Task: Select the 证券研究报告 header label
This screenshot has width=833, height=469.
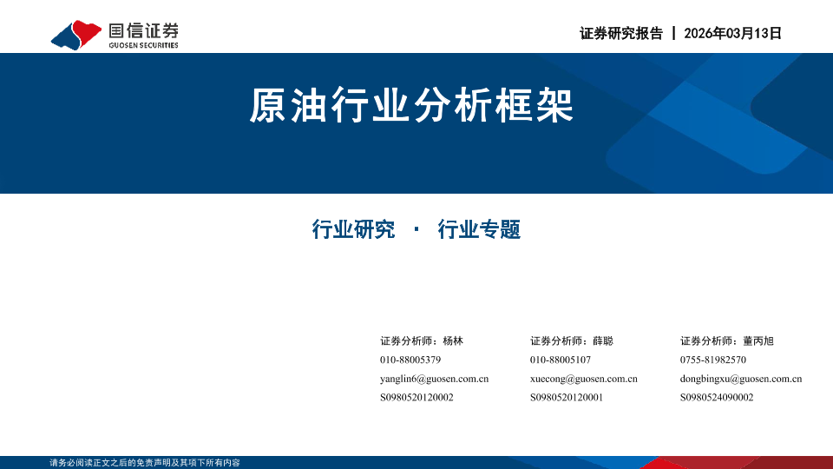Action: click(x=620, y=34)
